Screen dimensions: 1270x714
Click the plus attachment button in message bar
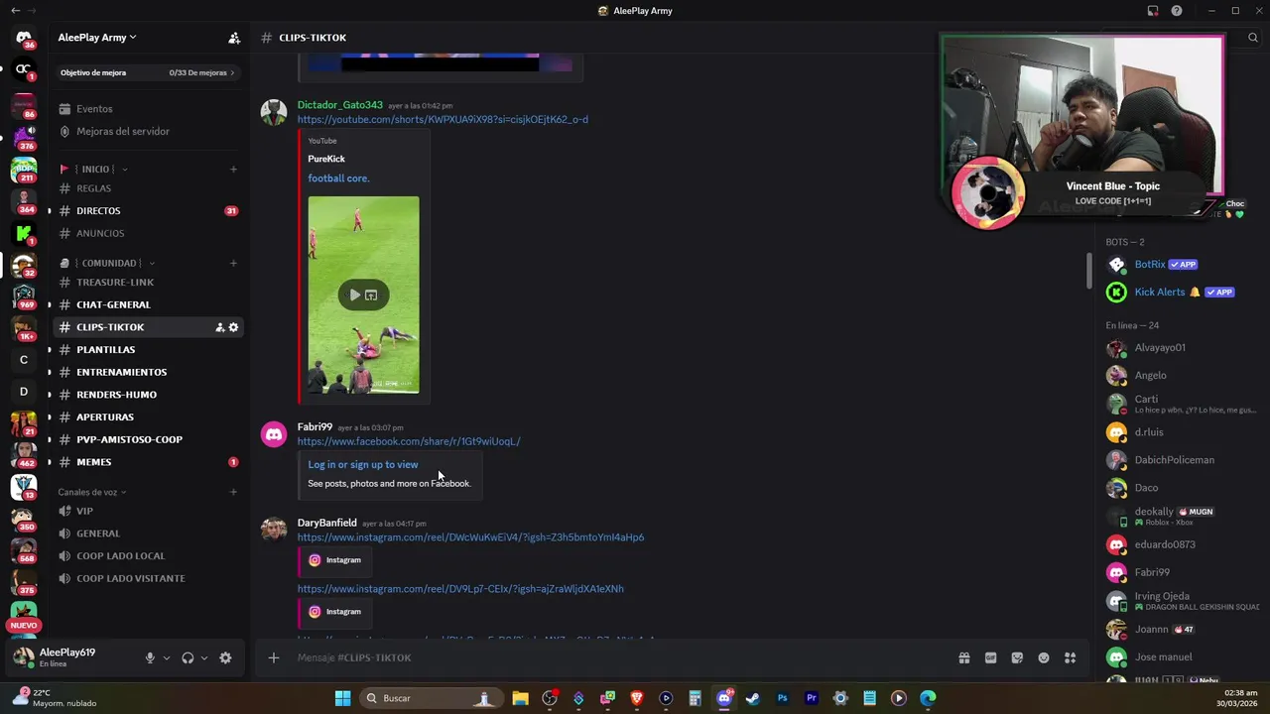pos(274,657)
